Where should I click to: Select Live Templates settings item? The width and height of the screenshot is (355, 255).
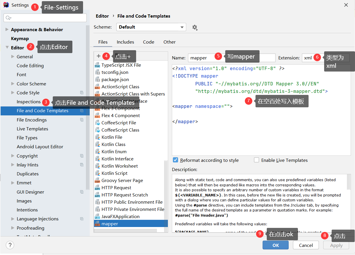coord(32,129)
